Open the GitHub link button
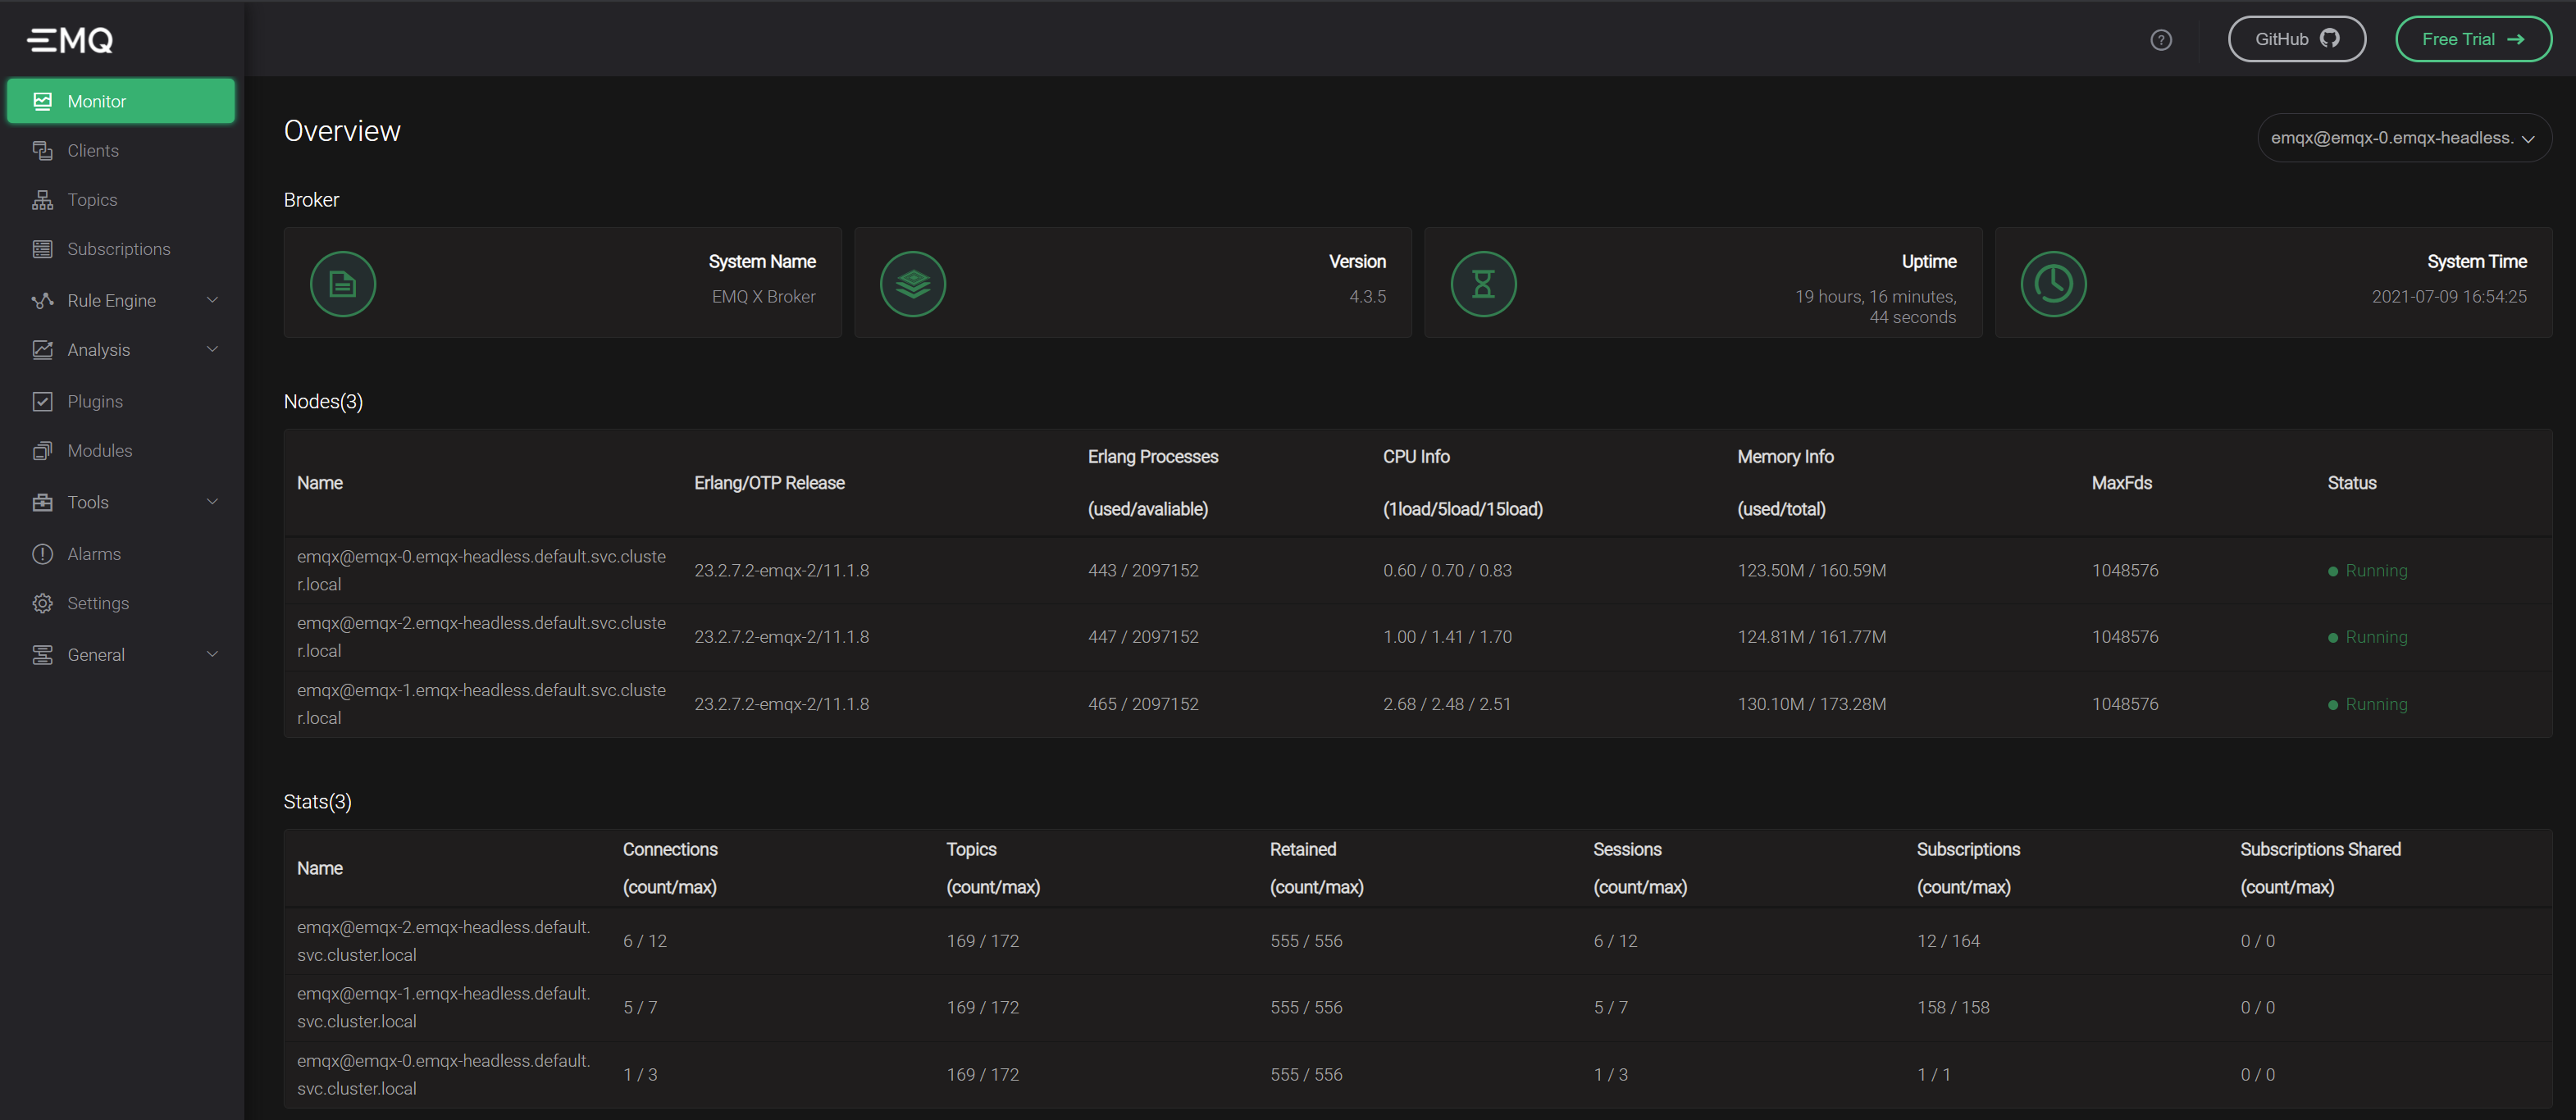The height and width of the screenshot is (1120, 2576). [2296, 39]
